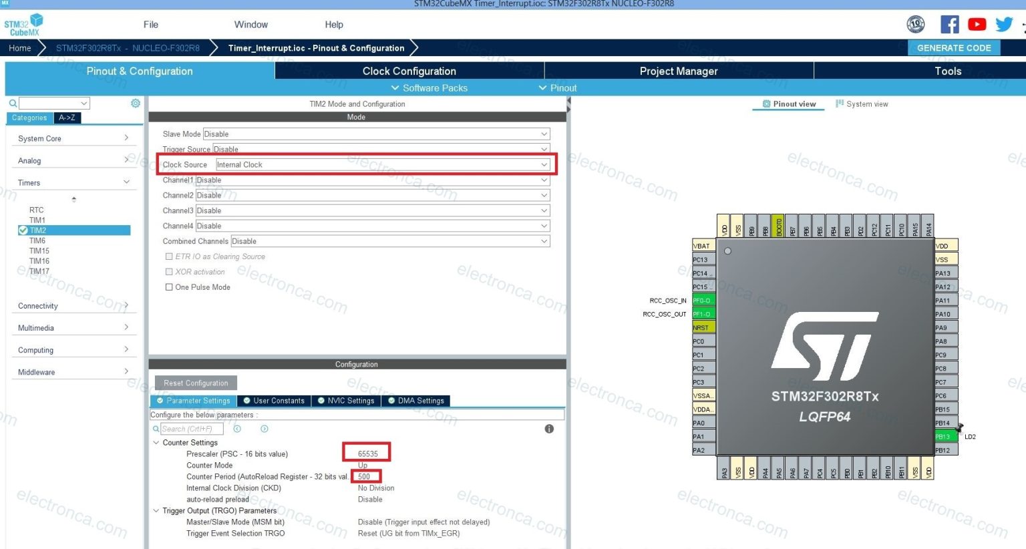Open the Facebook icon link
The width and height of the screenshot is (1026, 549).
pos(949,25)
